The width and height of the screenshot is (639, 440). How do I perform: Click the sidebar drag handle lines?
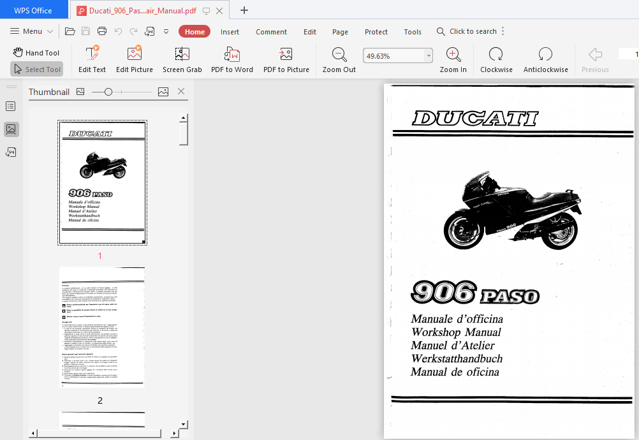coord(11,87)
